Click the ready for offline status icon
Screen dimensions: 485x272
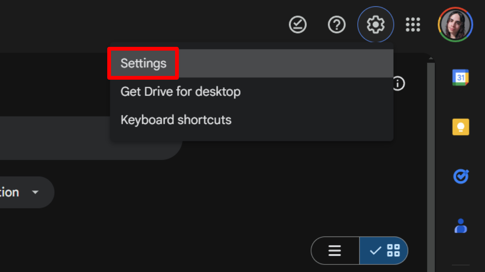(x=298, y=25)
